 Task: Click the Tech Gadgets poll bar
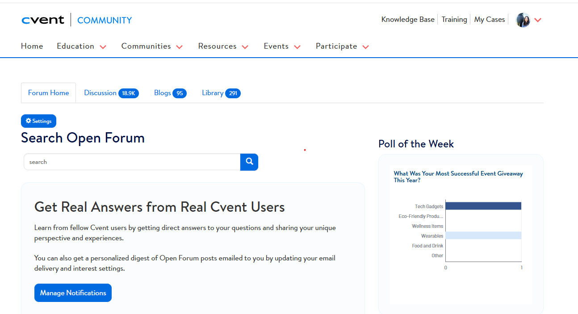(x=483, y=206)
